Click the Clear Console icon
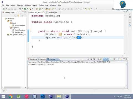The width and height of the screenshot is (133, 99). [x=98, y=59]
